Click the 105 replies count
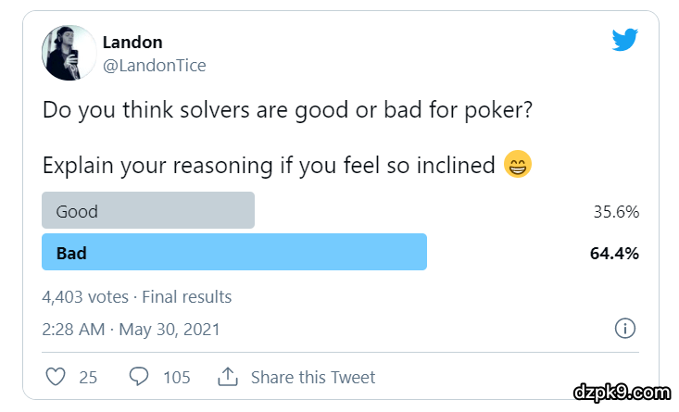 [x=176, y=377]
